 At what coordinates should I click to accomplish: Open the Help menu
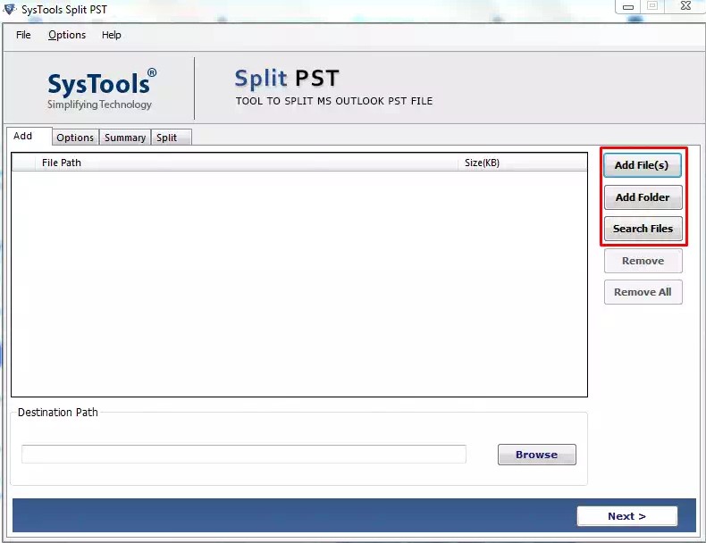click(111, 35)
